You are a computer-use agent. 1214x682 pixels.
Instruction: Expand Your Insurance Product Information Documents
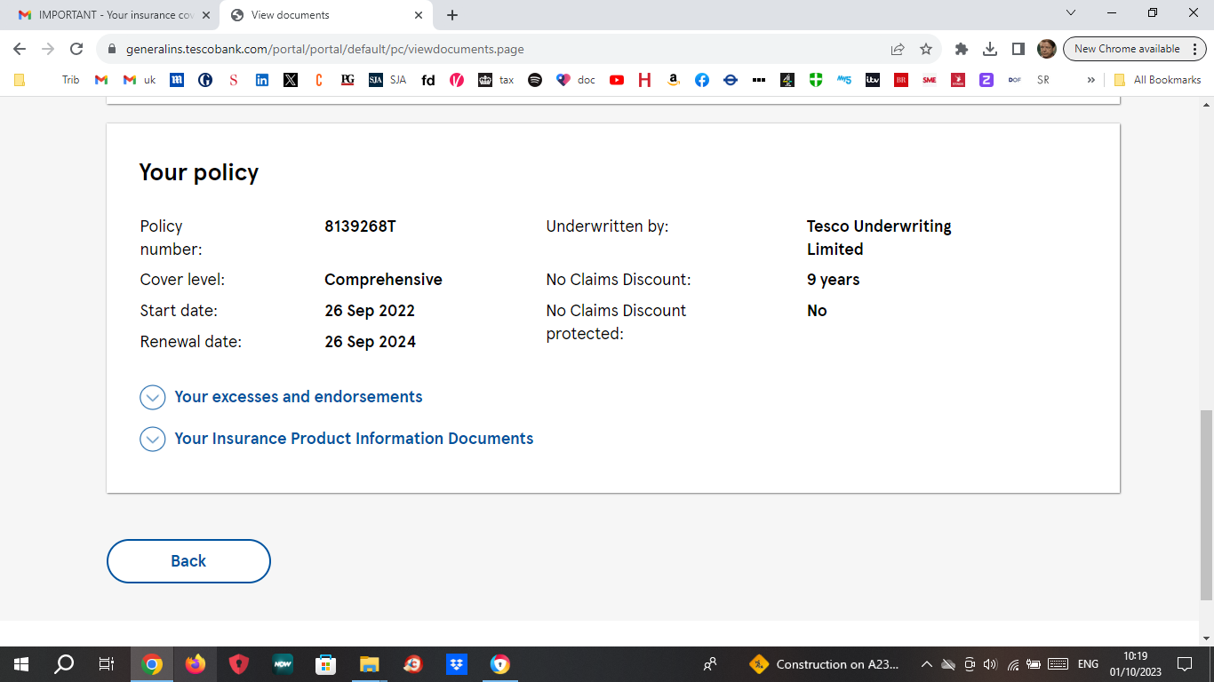(x=337, y=439)
